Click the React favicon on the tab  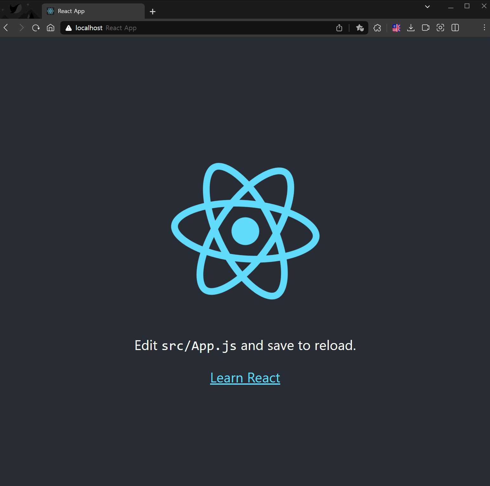point(50,11)
